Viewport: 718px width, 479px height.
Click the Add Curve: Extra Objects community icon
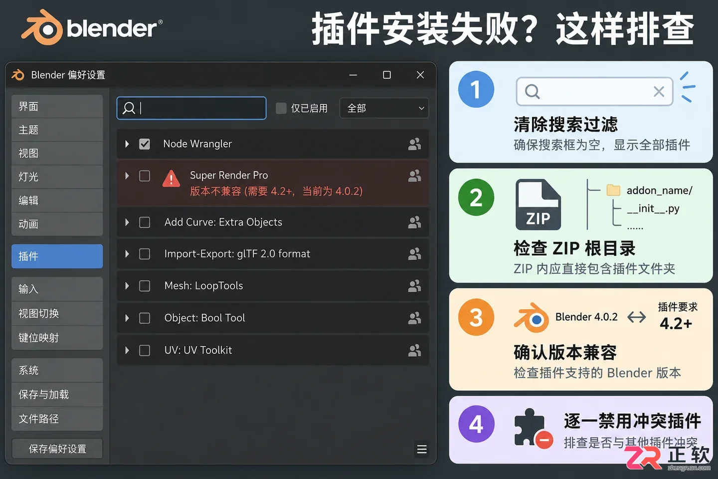414,222
